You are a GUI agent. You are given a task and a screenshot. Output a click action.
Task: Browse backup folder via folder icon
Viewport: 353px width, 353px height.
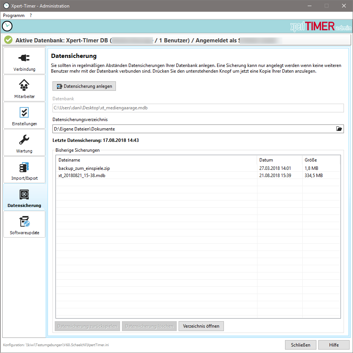point(339,129)
